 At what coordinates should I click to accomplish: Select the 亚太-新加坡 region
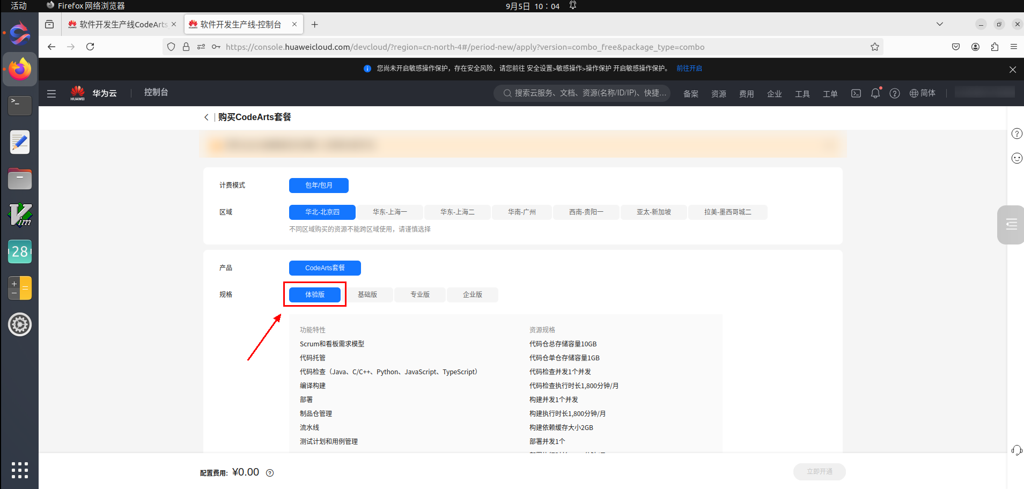click(654, 212)
